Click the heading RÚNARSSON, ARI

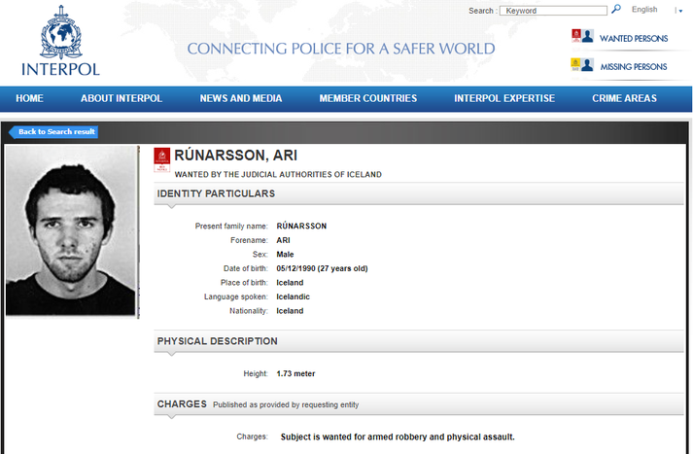tap(235, 156)
